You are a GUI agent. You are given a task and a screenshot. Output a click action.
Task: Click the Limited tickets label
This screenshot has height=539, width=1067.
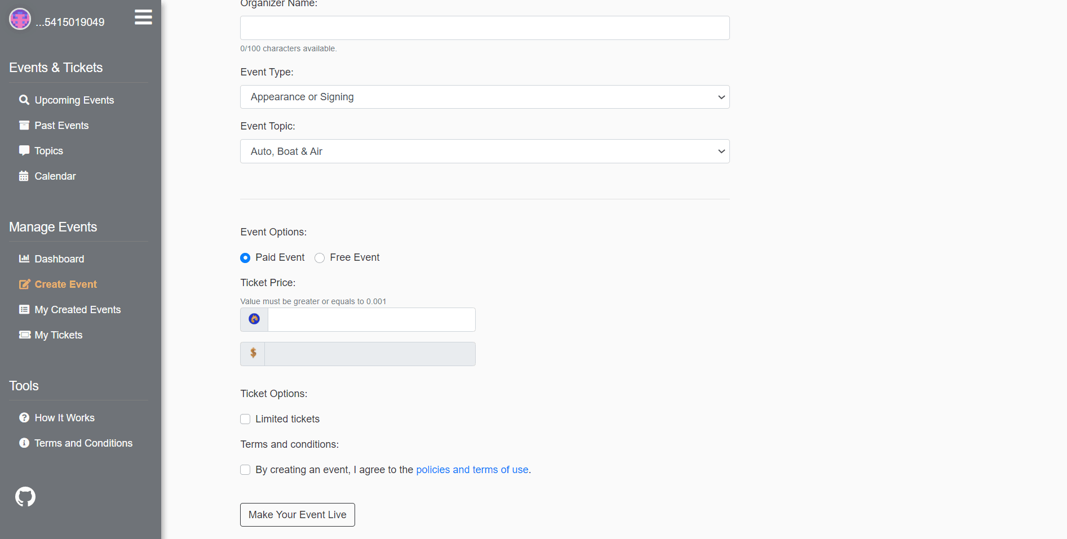(x=287, y=419)
